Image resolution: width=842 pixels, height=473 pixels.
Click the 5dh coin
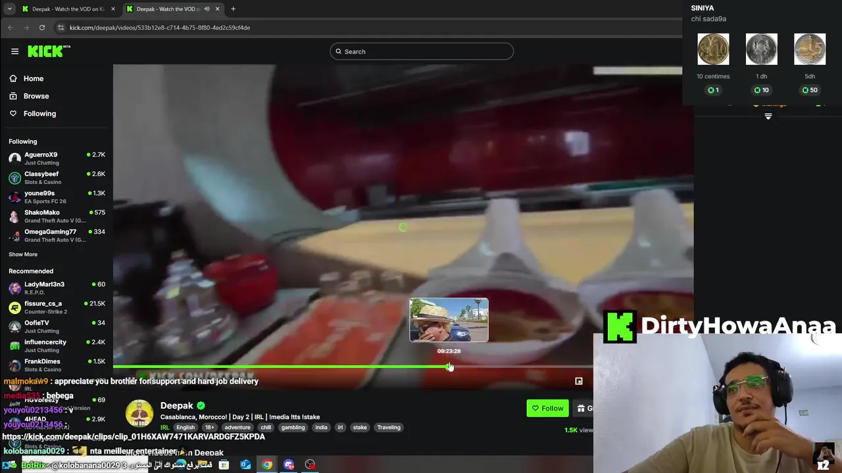click(810, 49)
